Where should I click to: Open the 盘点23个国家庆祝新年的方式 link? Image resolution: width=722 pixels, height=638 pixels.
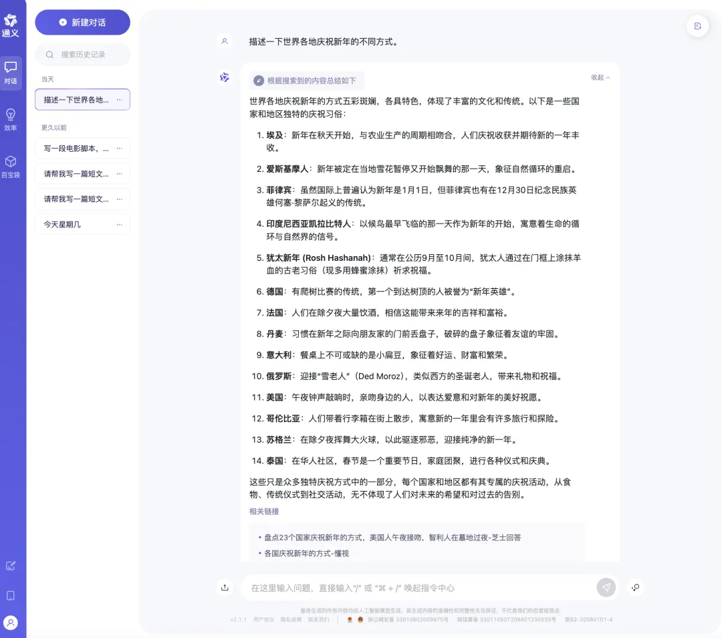pyautogui.click(x=392, y=537)
